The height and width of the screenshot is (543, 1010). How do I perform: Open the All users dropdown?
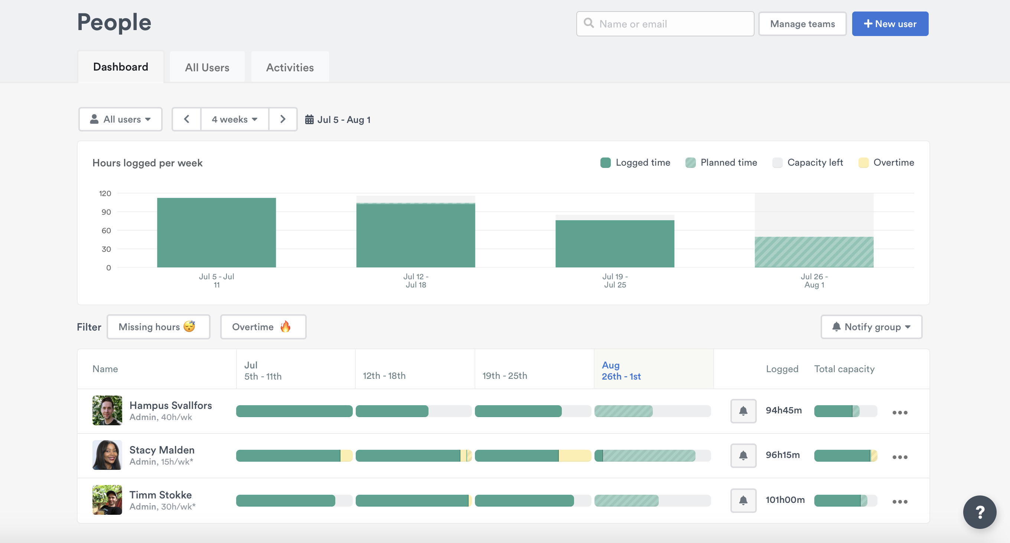[120, 119]
